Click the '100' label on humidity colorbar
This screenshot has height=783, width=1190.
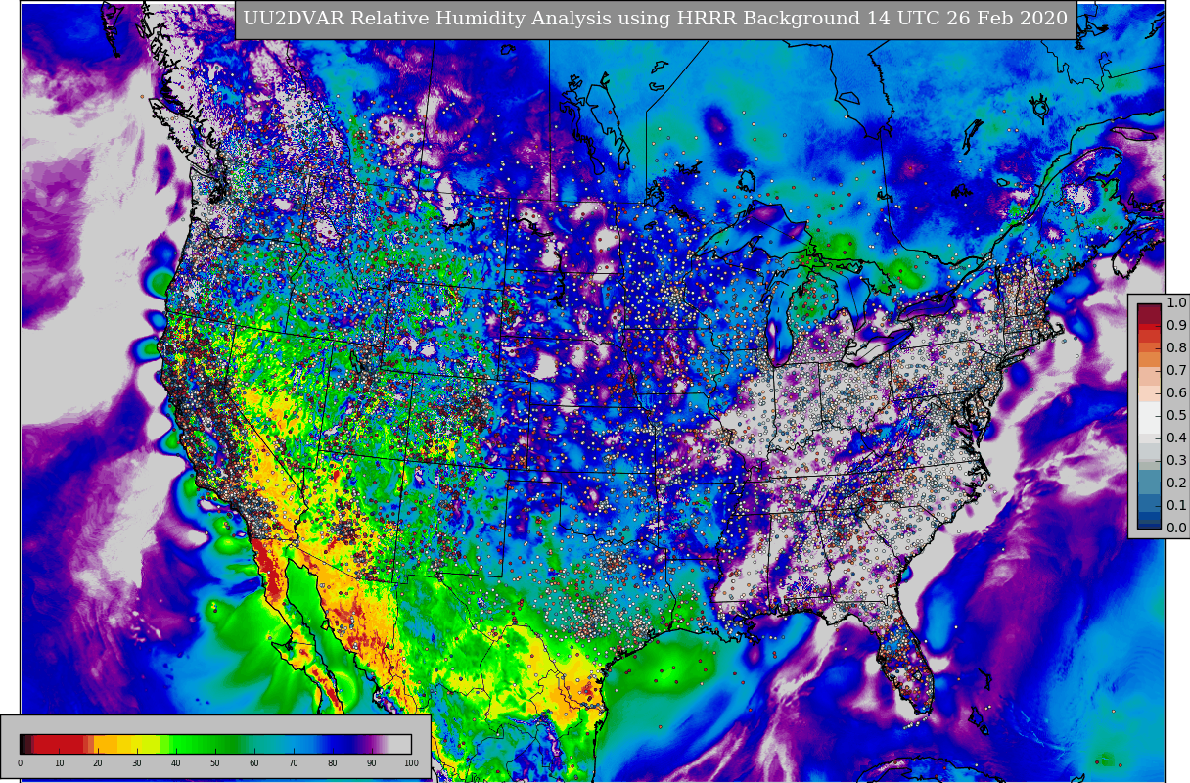click(411, 763)
